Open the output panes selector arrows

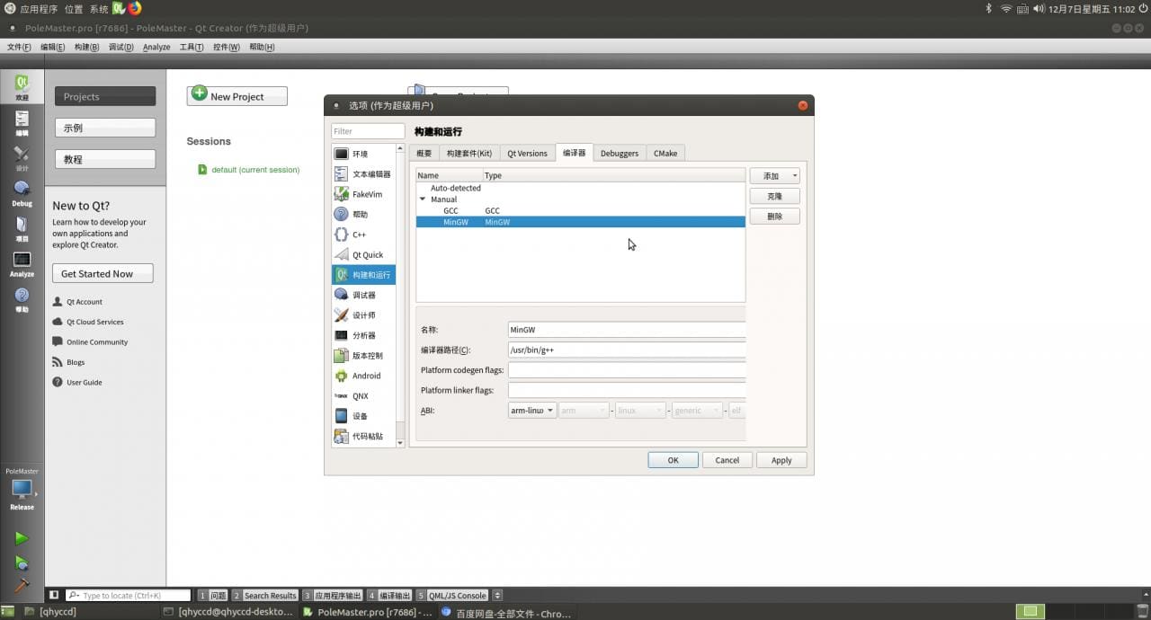click(497, 595)
